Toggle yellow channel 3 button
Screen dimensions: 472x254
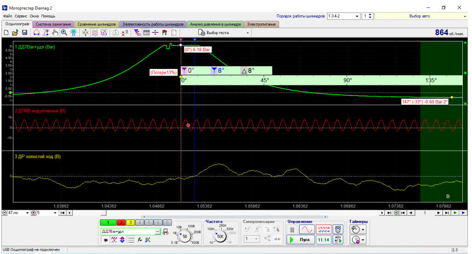(x=130, y=223)
